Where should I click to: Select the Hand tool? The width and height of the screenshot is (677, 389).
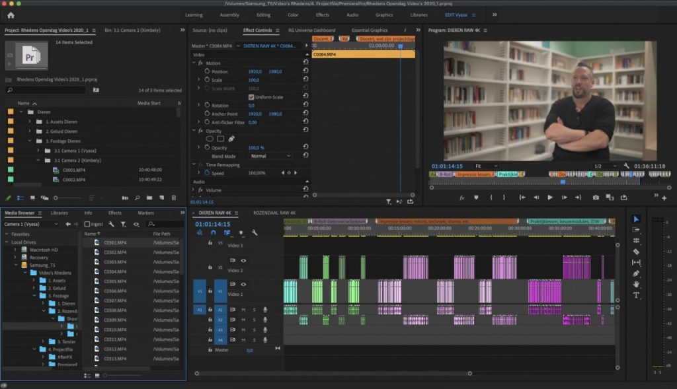tap(636, 284)
